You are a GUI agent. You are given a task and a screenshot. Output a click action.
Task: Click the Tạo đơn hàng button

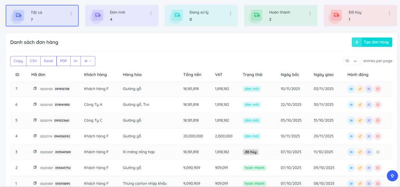coord(372,42)
